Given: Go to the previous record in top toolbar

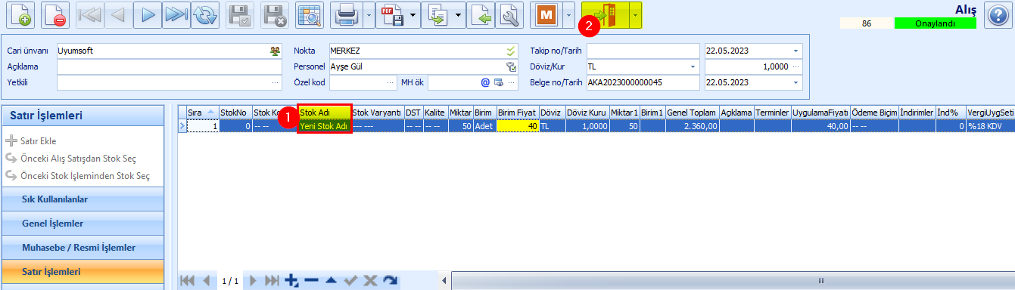Looking at the screenshot, I should tap(119, 14).
